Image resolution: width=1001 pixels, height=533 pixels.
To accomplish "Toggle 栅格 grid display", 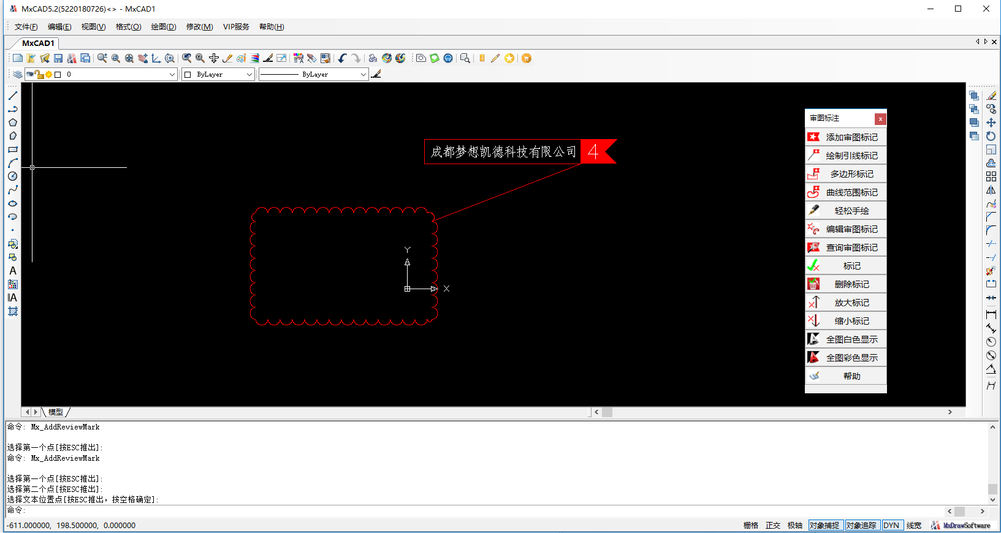I will [751, 526].
